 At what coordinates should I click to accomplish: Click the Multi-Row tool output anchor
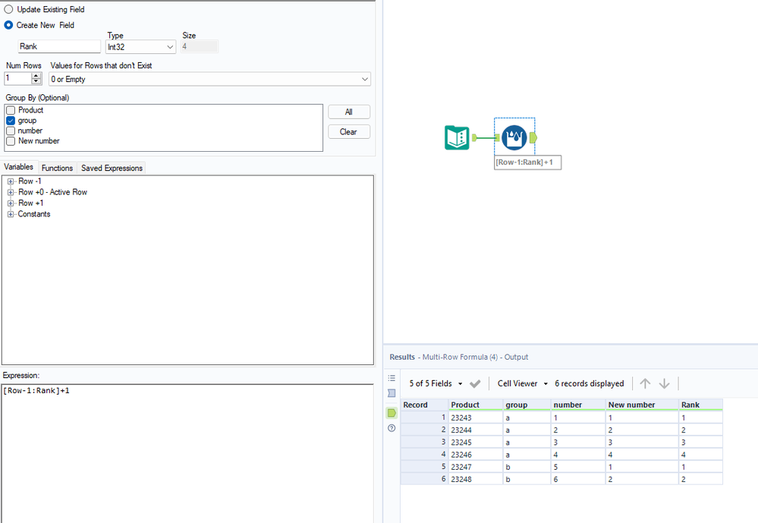533,138
